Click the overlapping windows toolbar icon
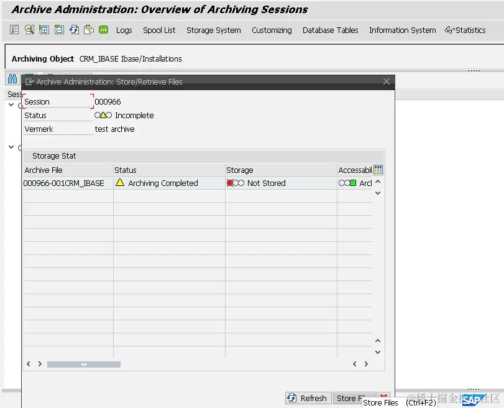The height and width of the screenshot is (408, 504). point(89,30)
